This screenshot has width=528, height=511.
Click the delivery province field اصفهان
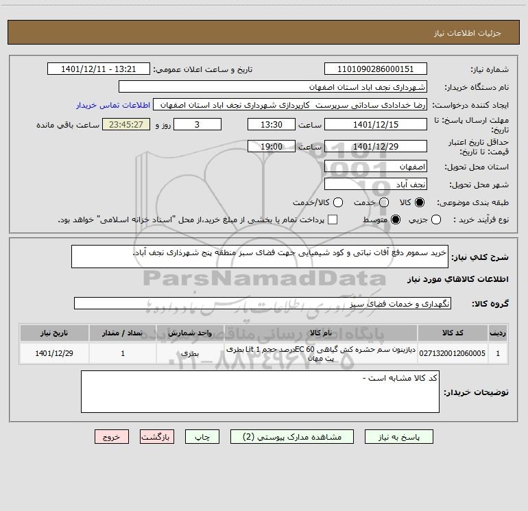click(376, 167)
